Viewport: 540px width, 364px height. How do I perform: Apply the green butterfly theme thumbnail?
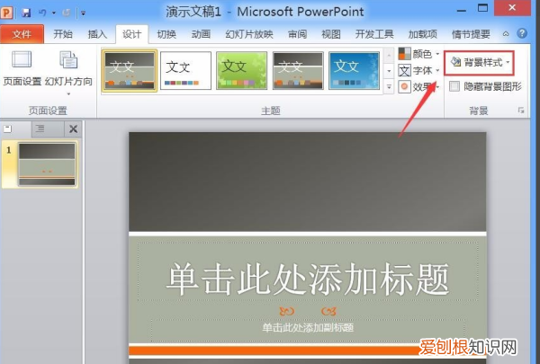pyautogui.click(x=242, y=70)
